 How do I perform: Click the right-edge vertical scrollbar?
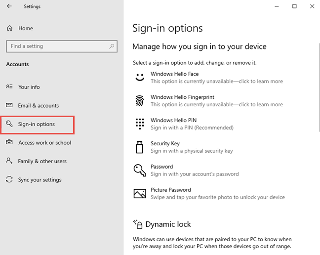[x=319, y=88]
